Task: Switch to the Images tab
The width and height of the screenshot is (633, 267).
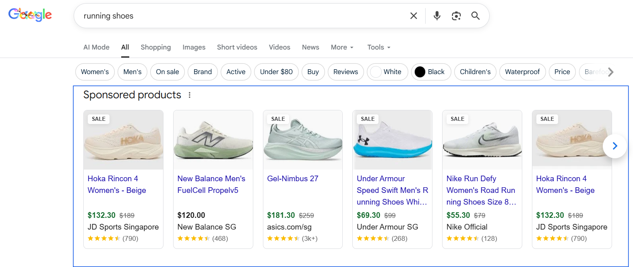Action: 194,47
